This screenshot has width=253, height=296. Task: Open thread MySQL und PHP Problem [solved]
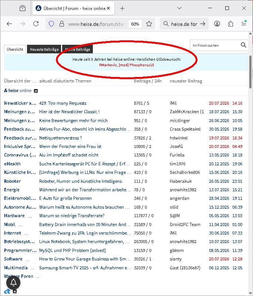tap(72, 250)
